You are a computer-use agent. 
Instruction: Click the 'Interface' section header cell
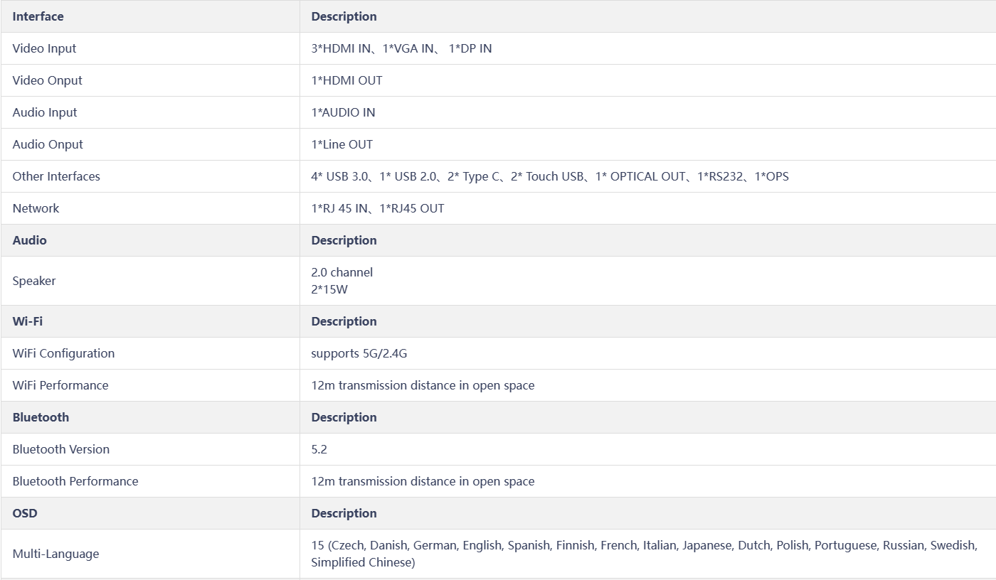[x=150, y=16]
